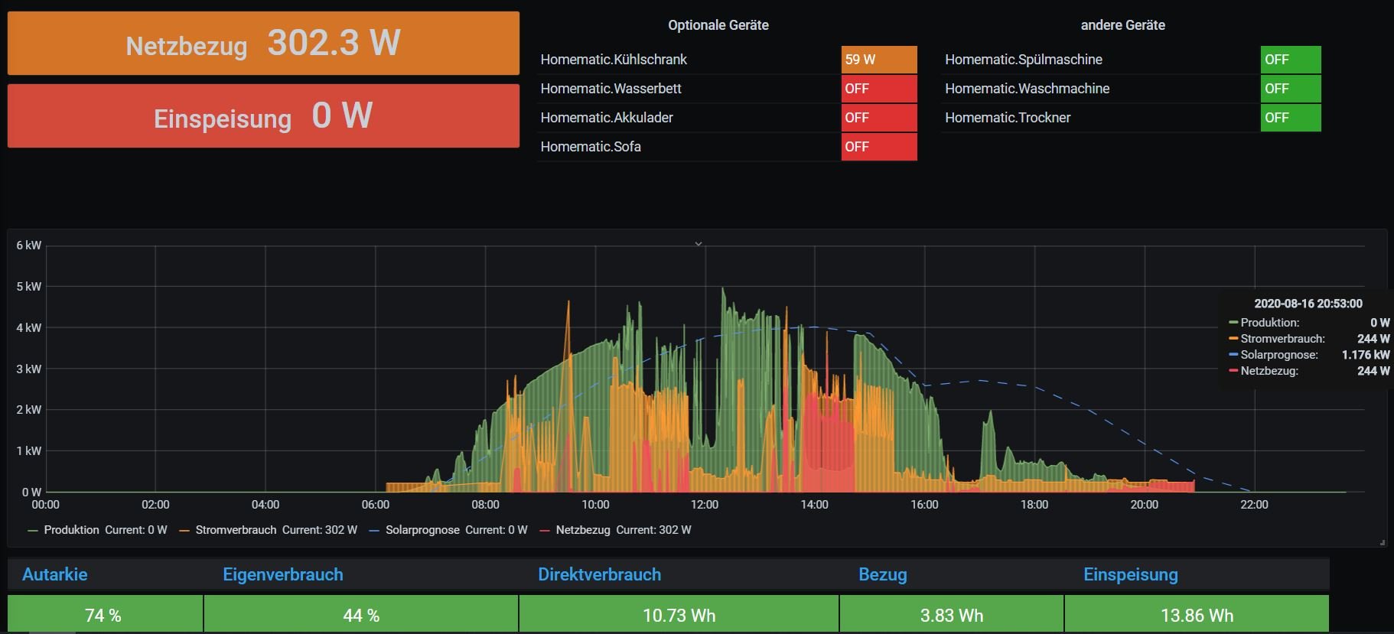
Task: Click red Netzbezug color line in bottom legend
Action: click(545, 531)
